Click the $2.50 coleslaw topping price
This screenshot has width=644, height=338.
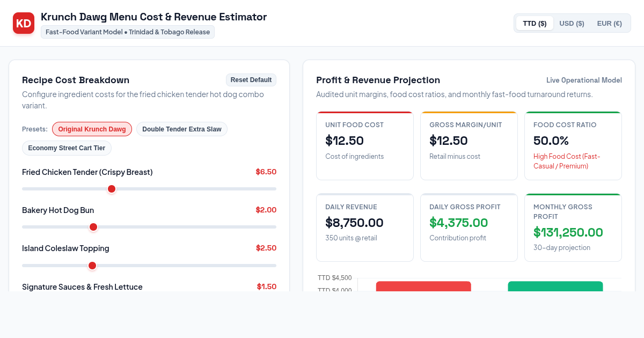266,248
